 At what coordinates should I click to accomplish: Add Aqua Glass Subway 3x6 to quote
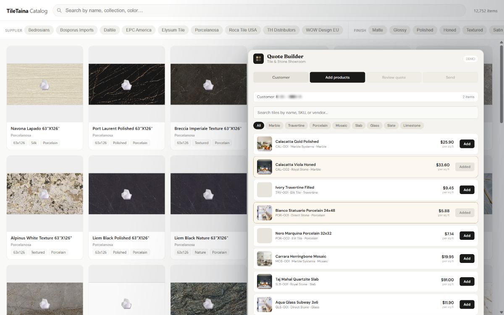point(467,304)
